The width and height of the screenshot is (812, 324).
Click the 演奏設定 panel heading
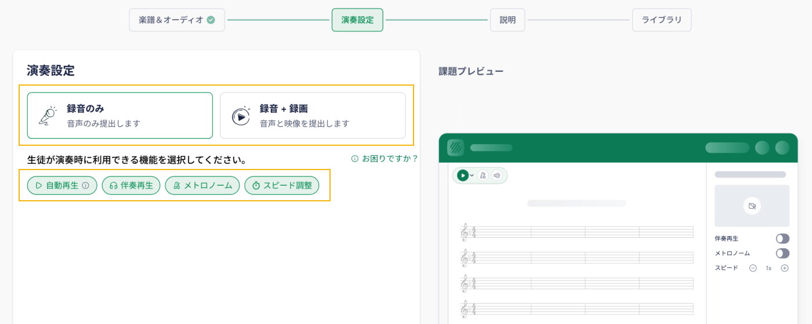(51, 71)
